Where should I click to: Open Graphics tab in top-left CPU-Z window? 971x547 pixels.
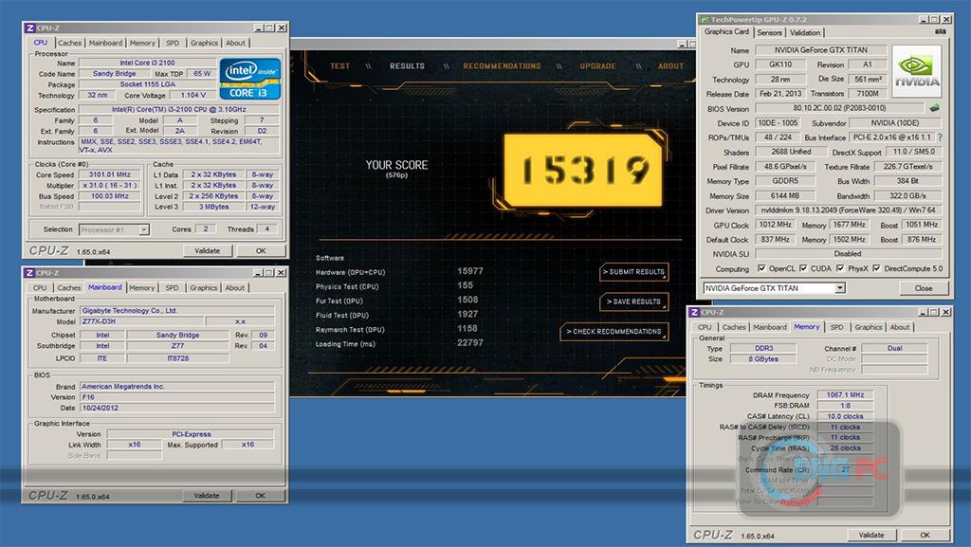204,44
